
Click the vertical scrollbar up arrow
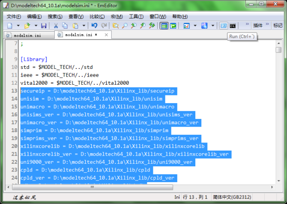click(278, 43)
